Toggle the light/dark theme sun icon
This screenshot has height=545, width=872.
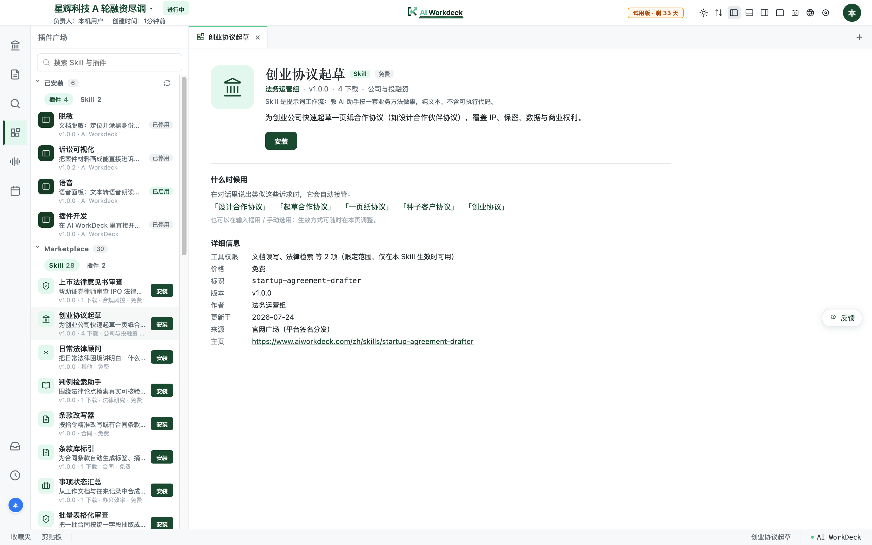tap(703, 13)
